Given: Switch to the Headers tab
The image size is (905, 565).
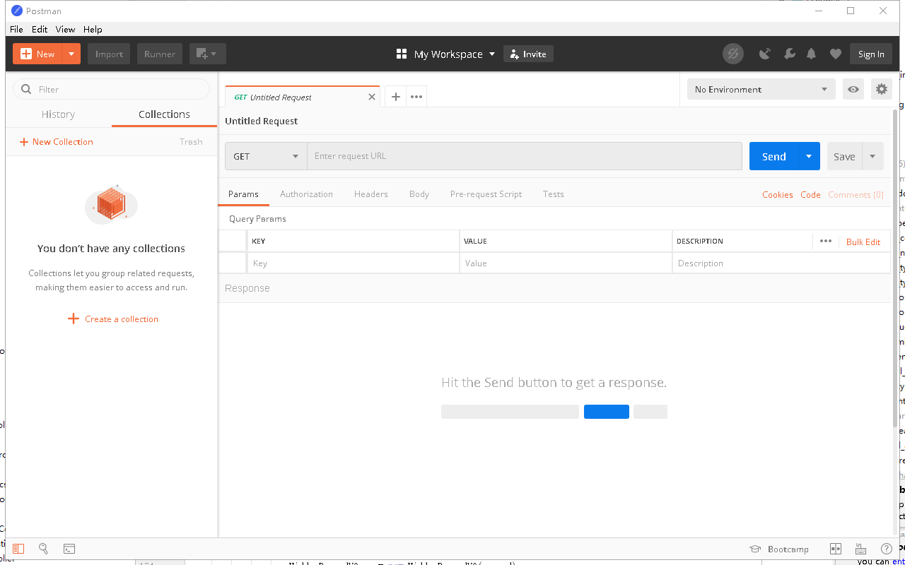Looking at the screenshot, I should pos(371,194).
